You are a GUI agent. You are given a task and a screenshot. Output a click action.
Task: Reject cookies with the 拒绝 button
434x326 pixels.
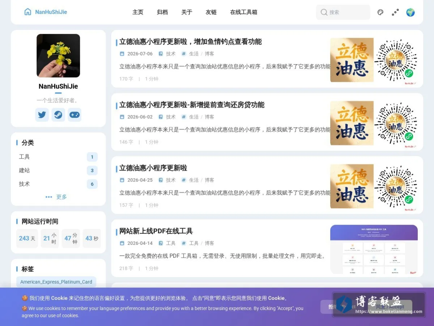pos(342,307)
